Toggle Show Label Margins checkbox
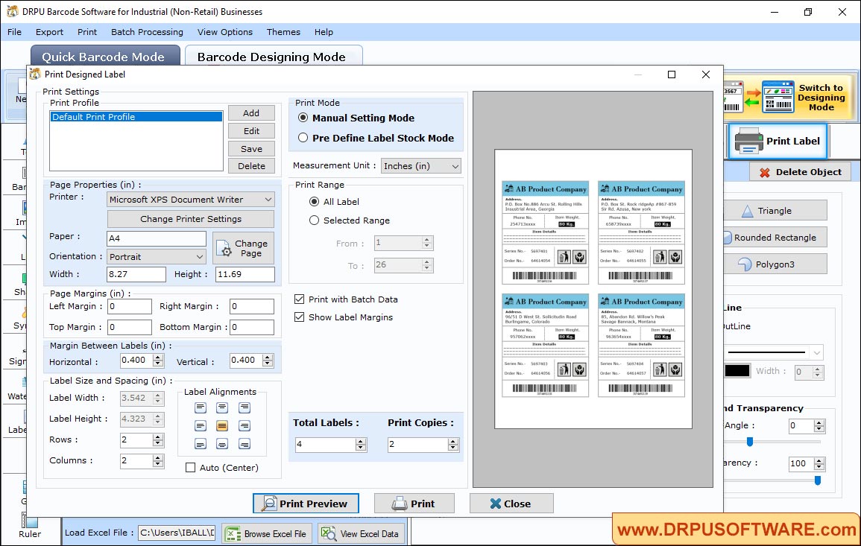The width and height of the screenshot is (861, 546). (x=299, y=317)
